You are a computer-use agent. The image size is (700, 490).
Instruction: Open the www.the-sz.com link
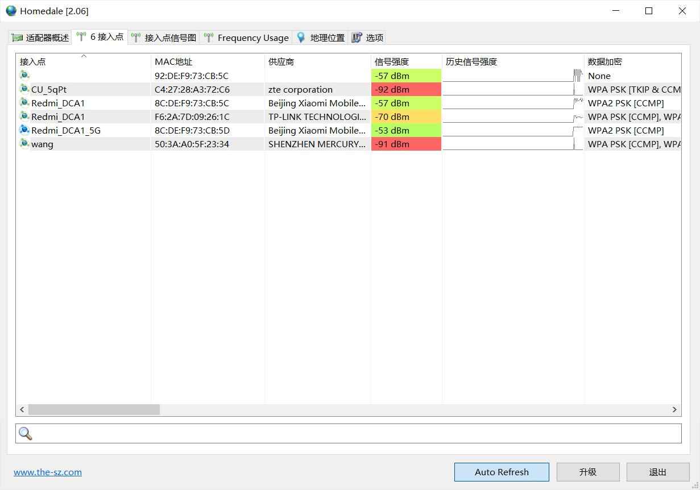[48, 472]
